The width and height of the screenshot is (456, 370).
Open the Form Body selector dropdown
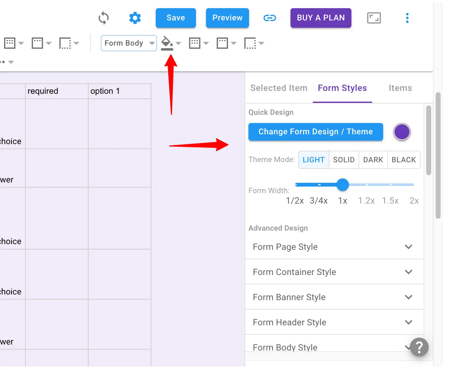click(x=128, y=43)
